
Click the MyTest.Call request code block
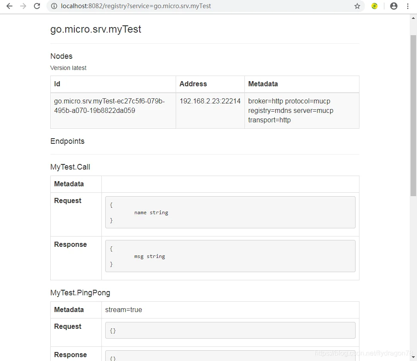coord(230,212)
